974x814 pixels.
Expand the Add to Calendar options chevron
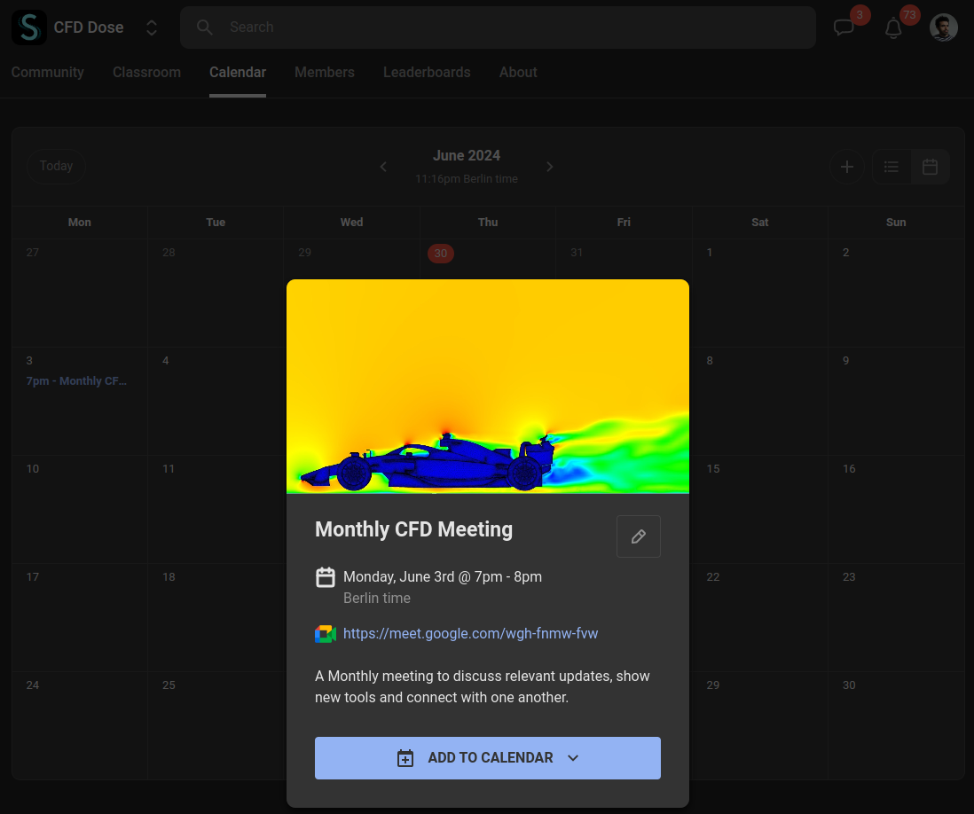pyautogui.click(x=572, y=758)
